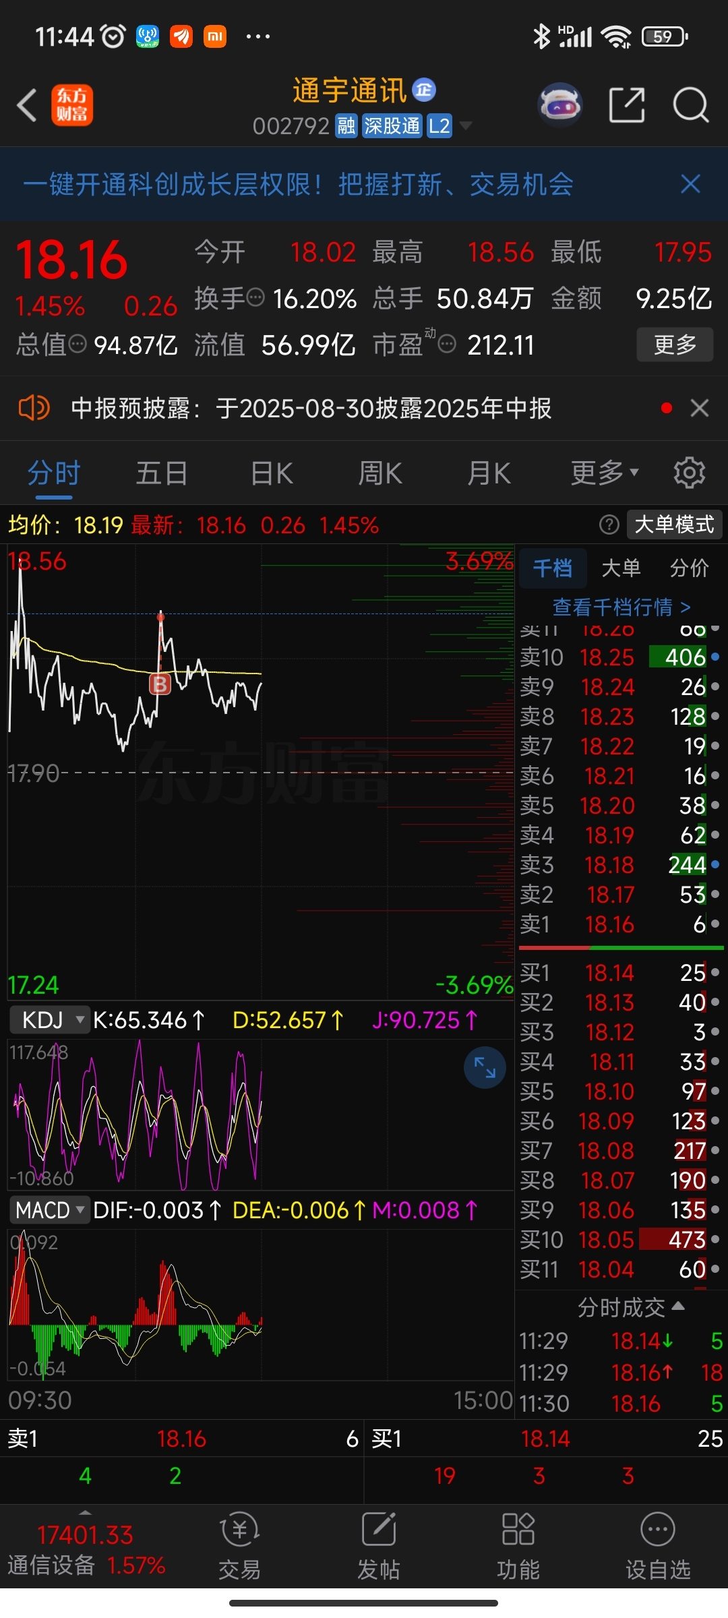Tap 买10 row at 18.05
The height and width of the screenshot is (1618, 728).
tap(620, 1240)
